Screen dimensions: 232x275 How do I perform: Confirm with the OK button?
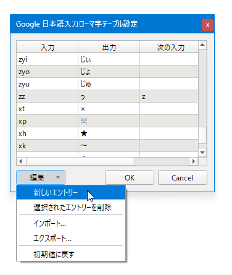(x=130, y=177)
